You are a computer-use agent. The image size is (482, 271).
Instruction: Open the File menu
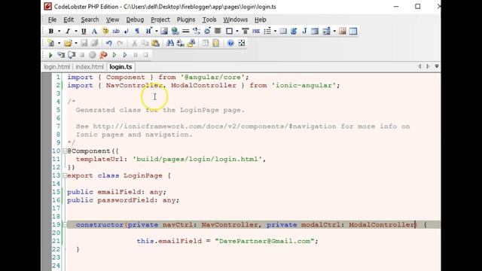[52, 20]
